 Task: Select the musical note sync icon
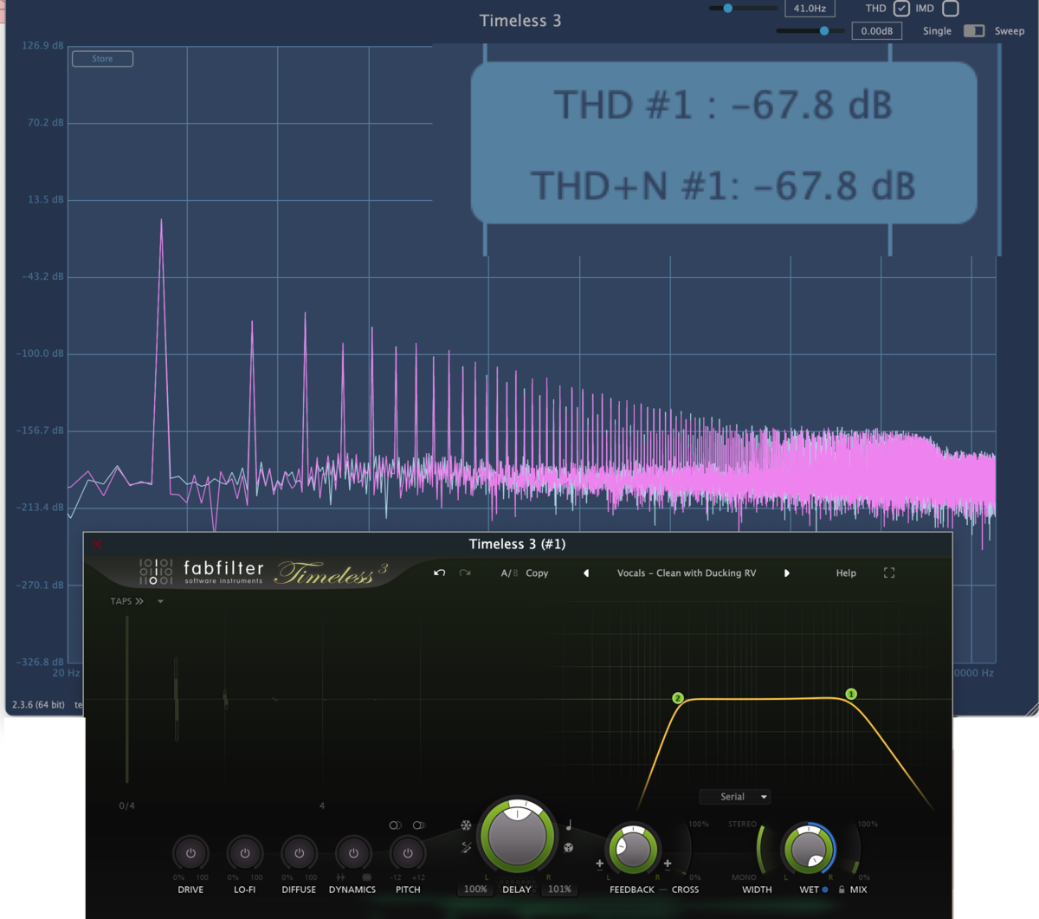[569, 824]
